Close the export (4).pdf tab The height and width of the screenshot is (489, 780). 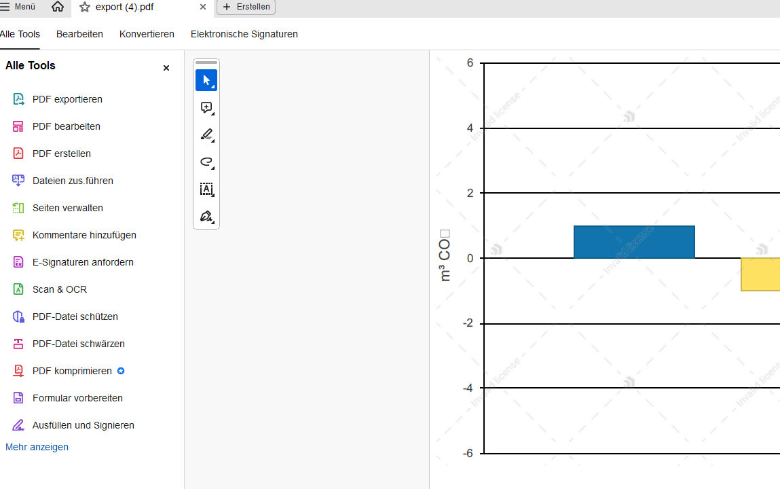coord(203,7)
